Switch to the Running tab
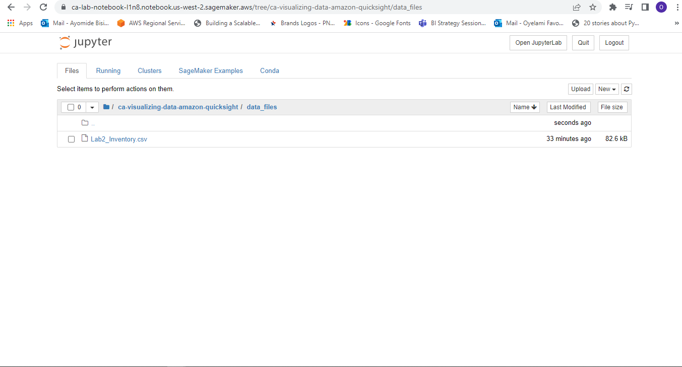682x367 pixels. 108,70
